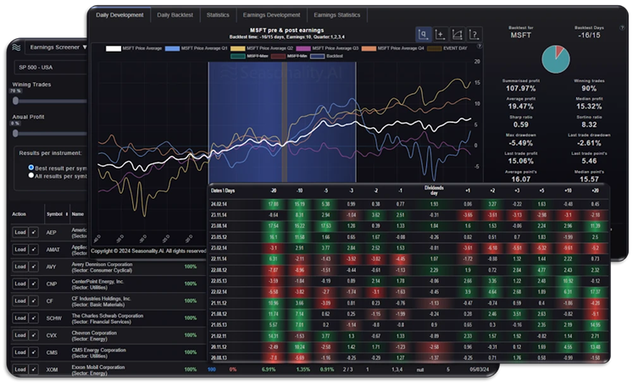The height and width of the screenshot is (386, 644).
Task: Open the Earnings Statistics tab
Action: pyautogui.click(x=336, y=14)
